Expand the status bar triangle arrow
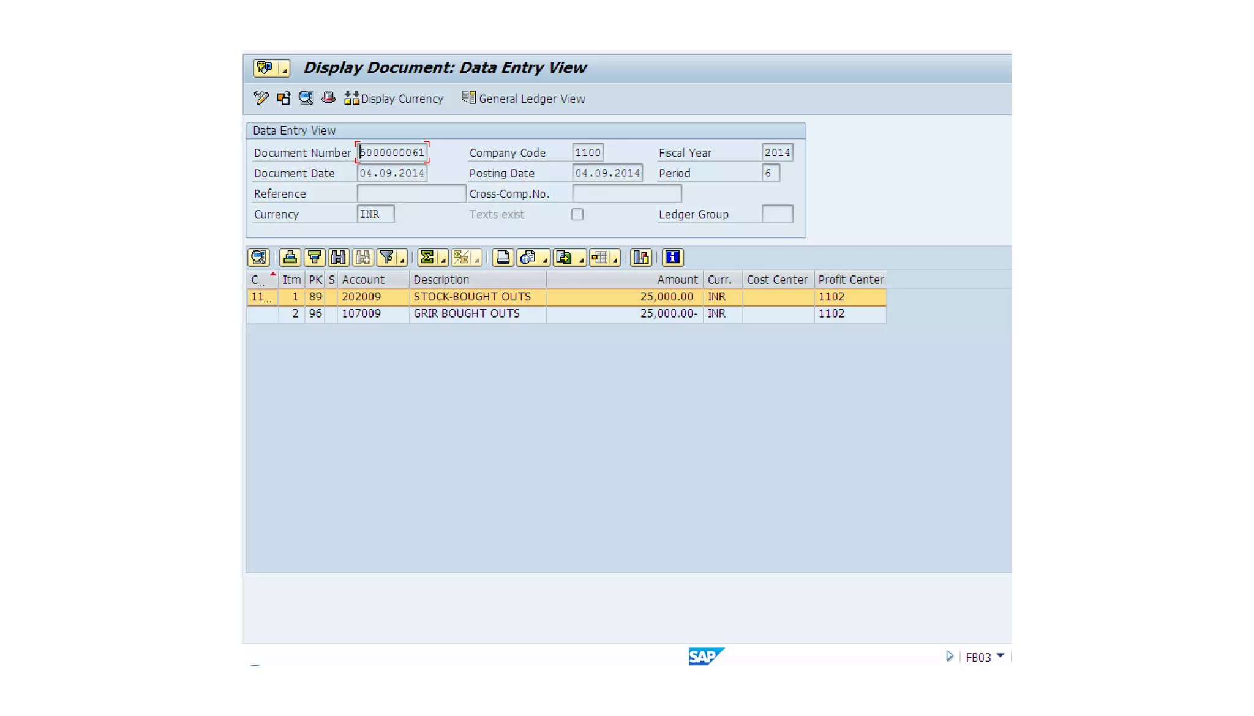 click(x=949, y=657)
